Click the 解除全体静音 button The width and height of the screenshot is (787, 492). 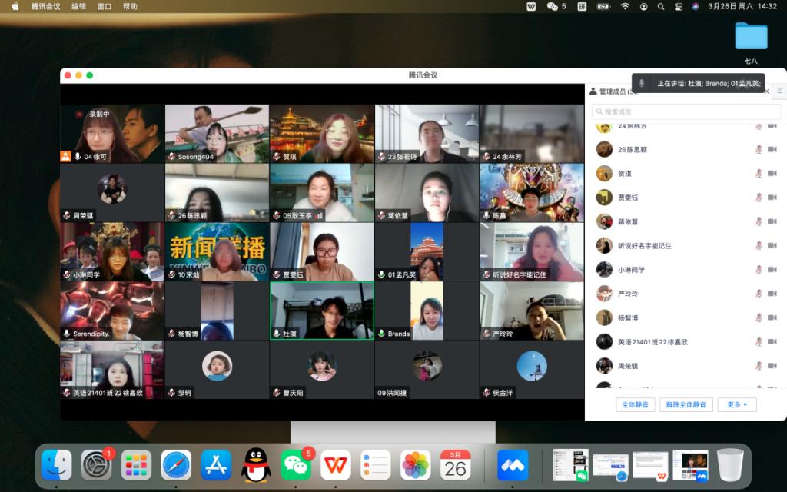tap(686, 404)
